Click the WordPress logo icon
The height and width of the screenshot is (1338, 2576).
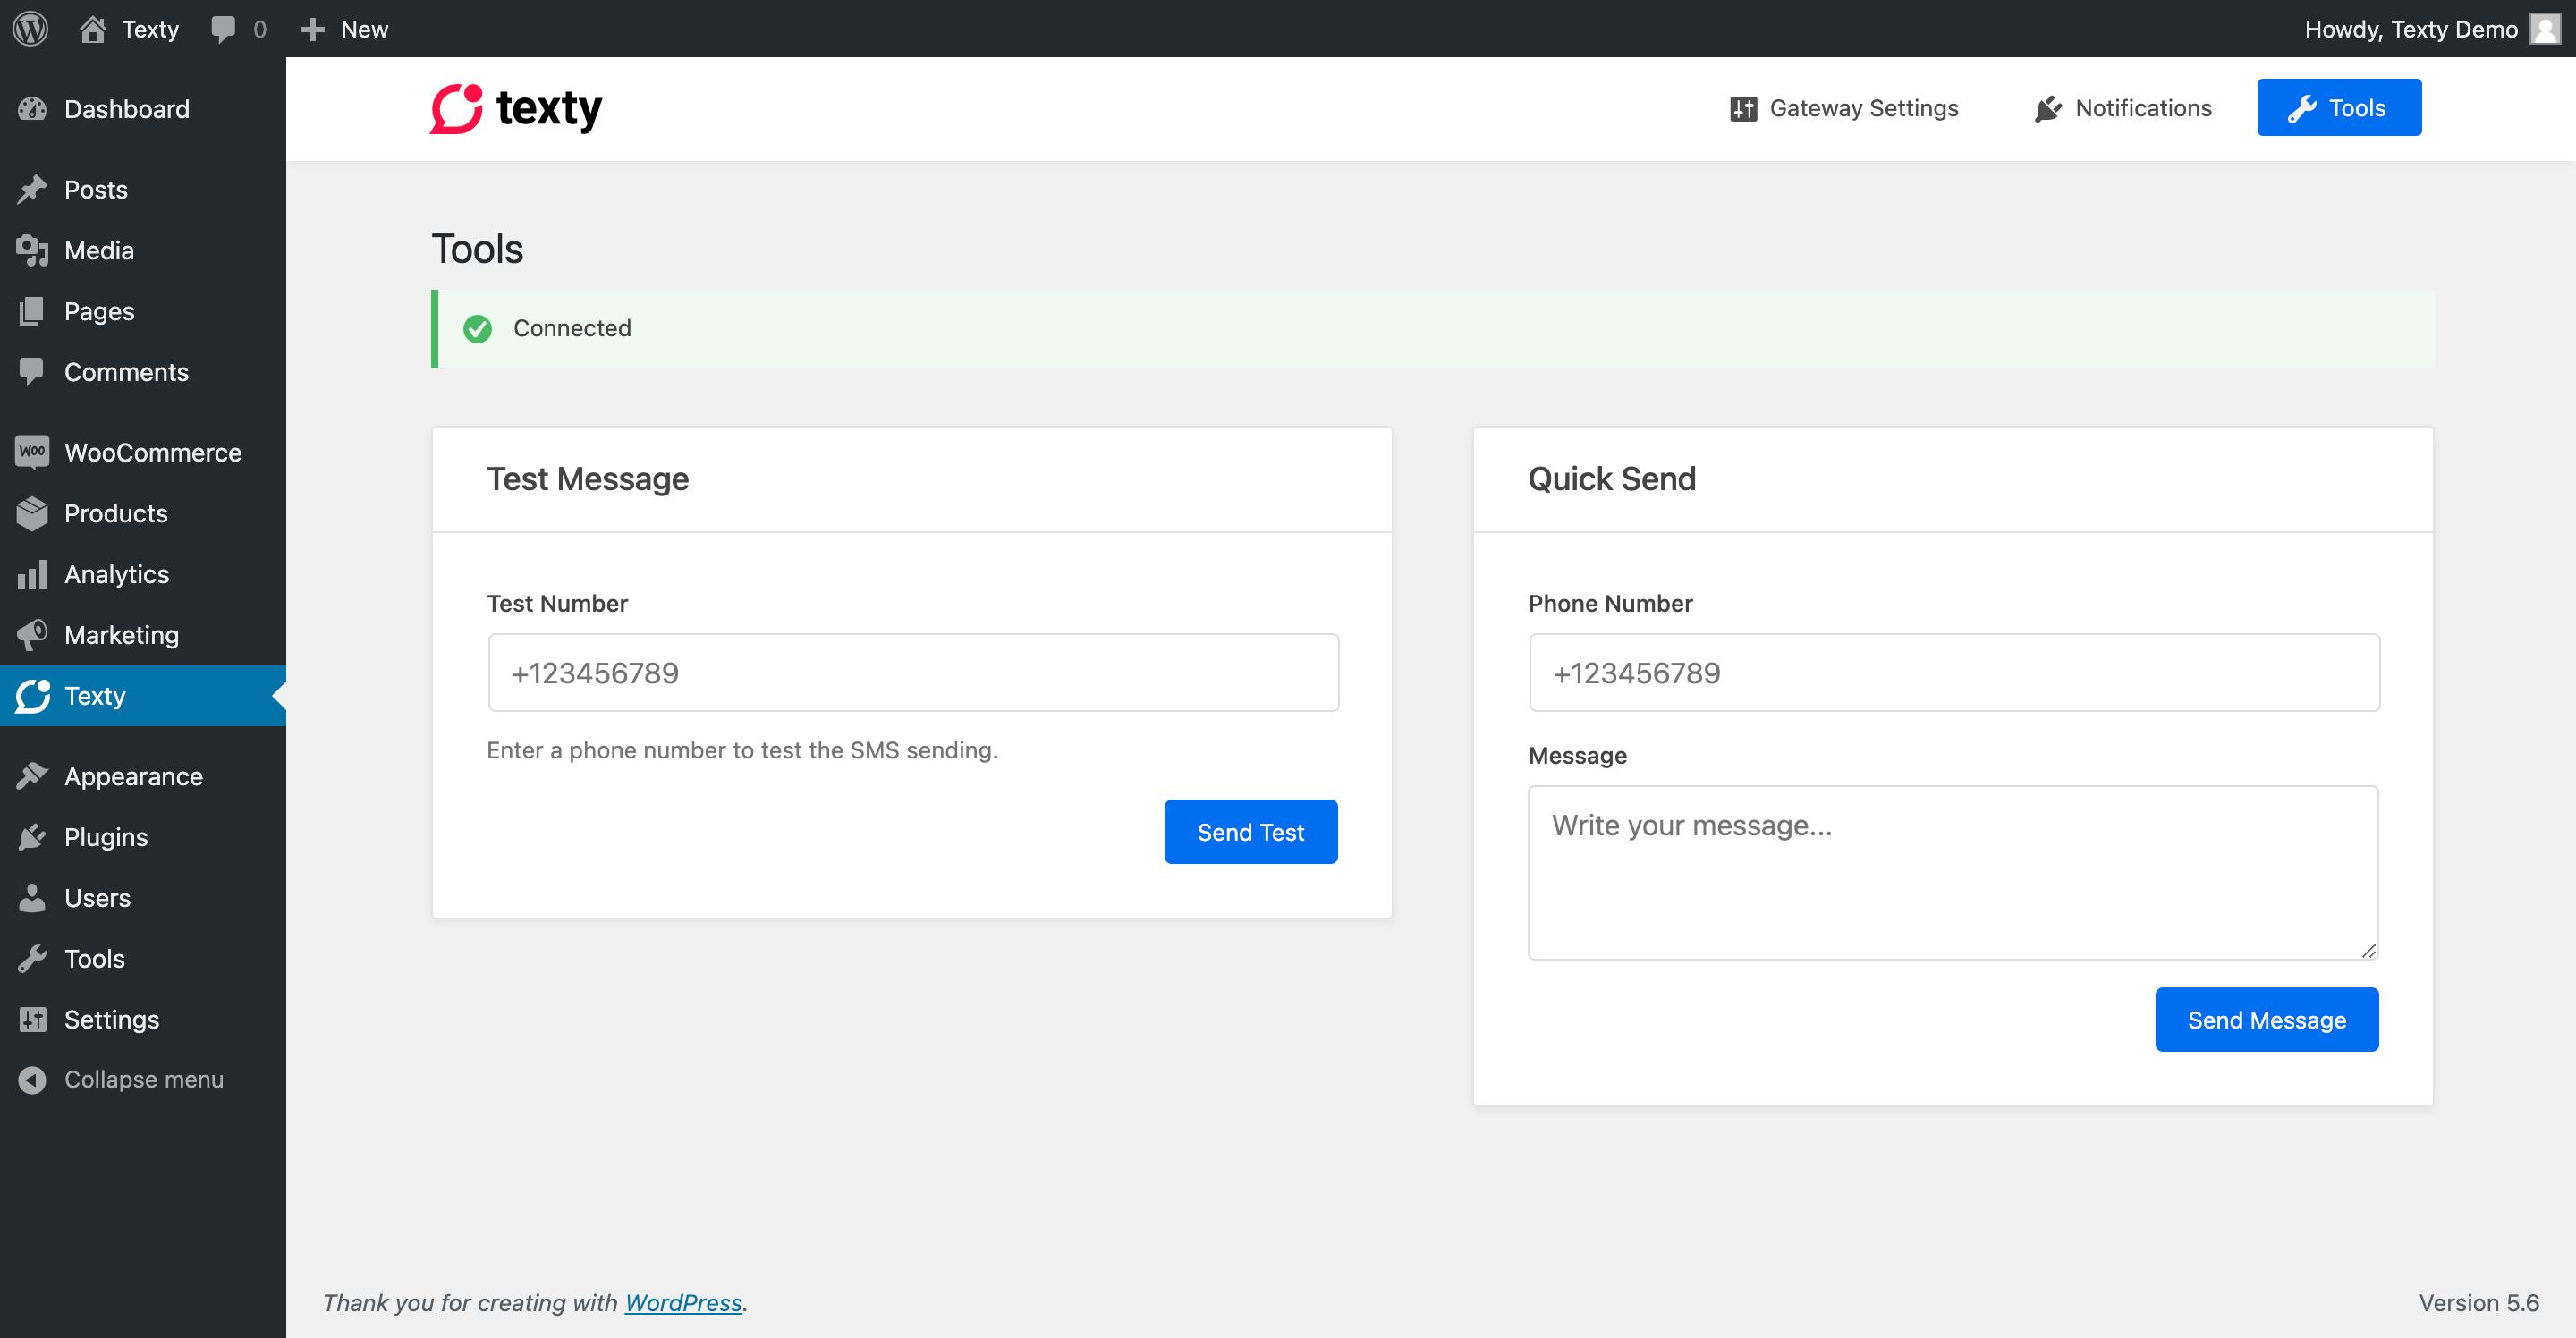pyautogui.click(x=31, y=28)
